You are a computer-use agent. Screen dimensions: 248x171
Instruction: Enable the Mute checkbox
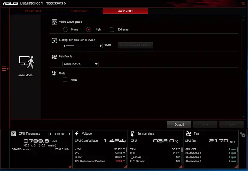pos(65,80)
